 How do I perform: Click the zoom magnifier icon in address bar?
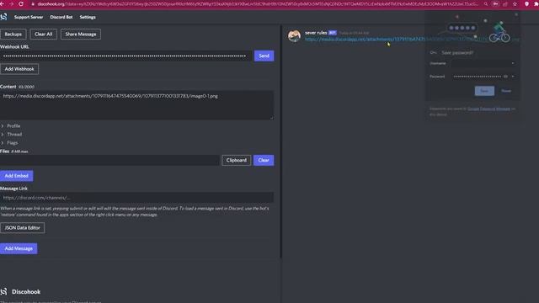coord(486,4)
